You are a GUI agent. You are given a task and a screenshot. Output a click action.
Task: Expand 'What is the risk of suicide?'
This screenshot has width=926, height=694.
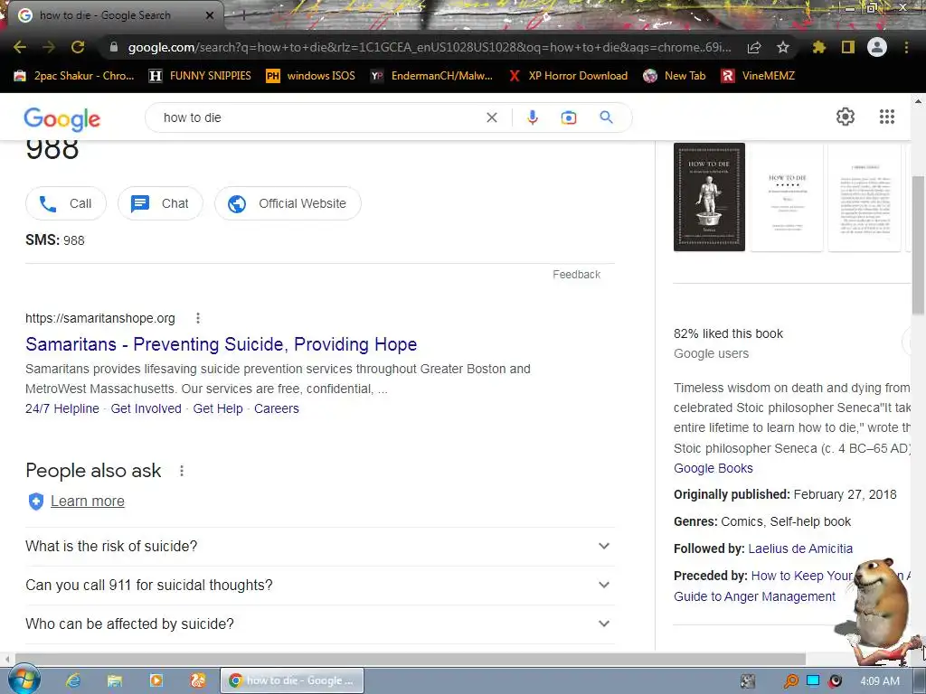click(319, 547)
